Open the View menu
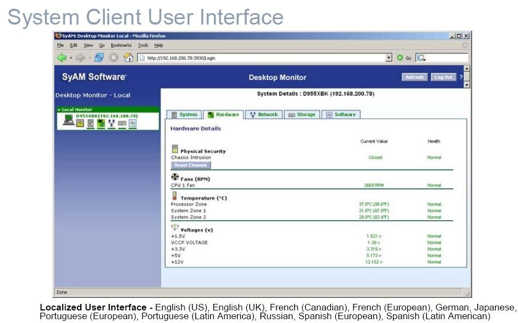The image size is (518, 323). pyautogui.click(x=88, y=45)
